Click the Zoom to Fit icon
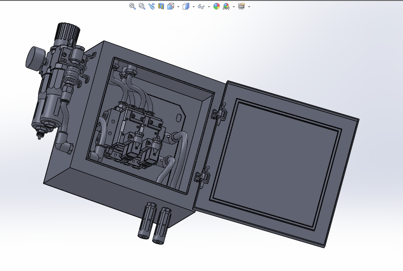This screenshot has height=271, width=403. pyautogui.click(x=133, y=6)
